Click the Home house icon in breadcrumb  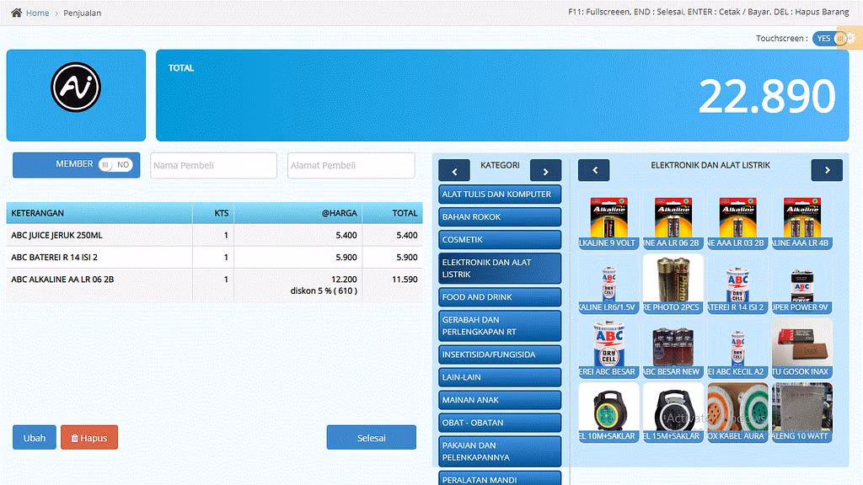(16, 13)
